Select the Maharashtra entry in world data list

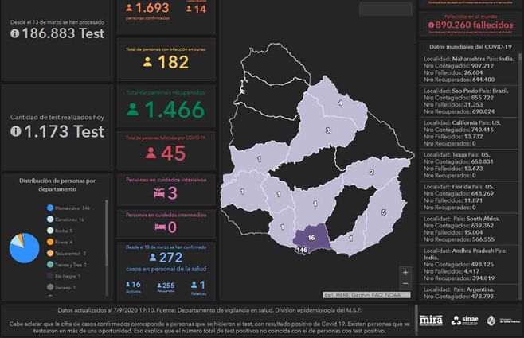click(470, 70)
